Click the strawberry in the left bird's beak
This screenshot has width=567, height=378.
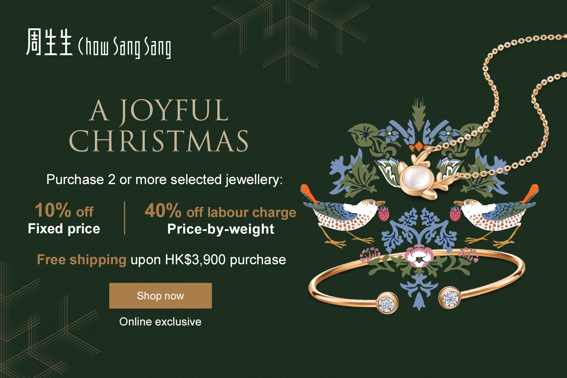click(x=384, y=214)
